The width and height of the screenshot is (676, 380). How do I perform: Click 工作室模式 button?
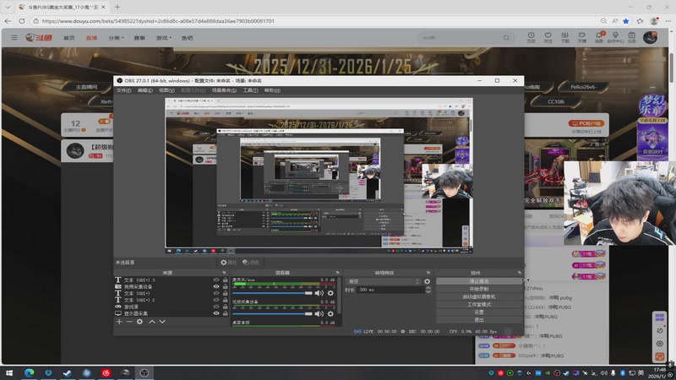[x=479, y=305]
